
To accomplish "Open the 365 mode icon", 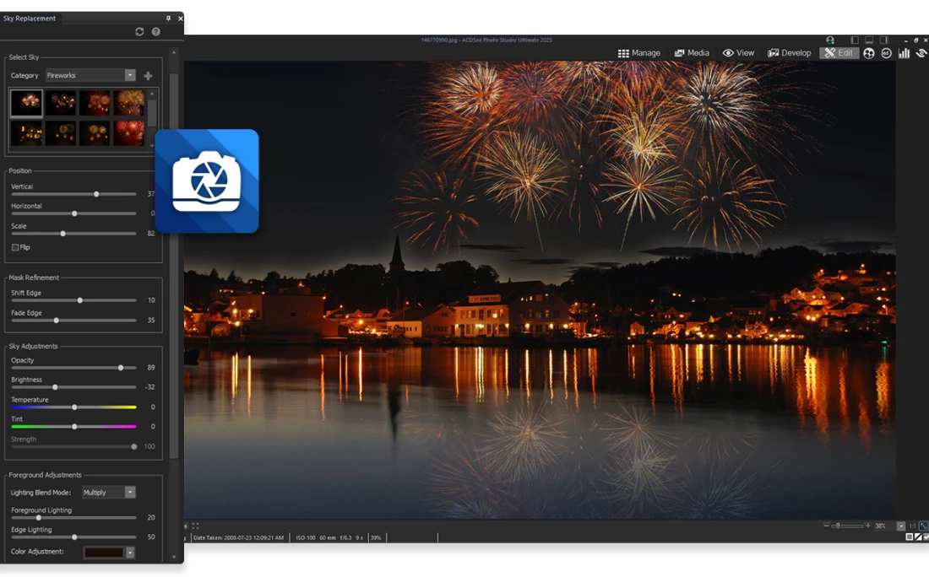I will pos(886,53).
